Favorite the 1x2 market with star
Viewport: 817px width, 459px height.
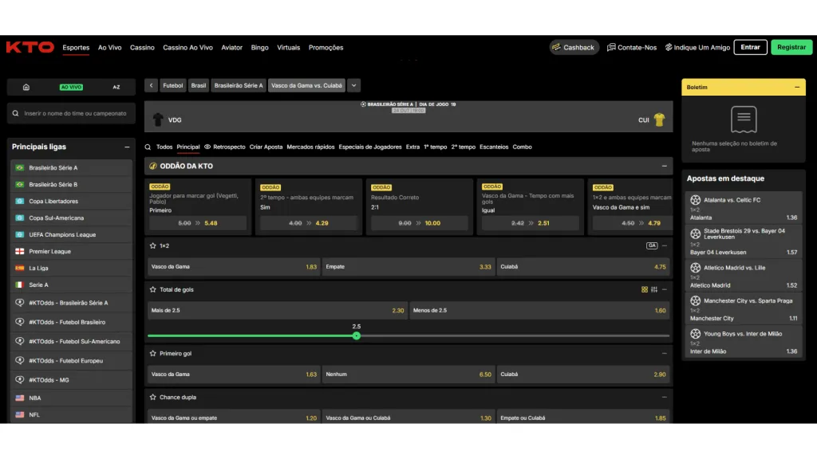pos(152,245)
